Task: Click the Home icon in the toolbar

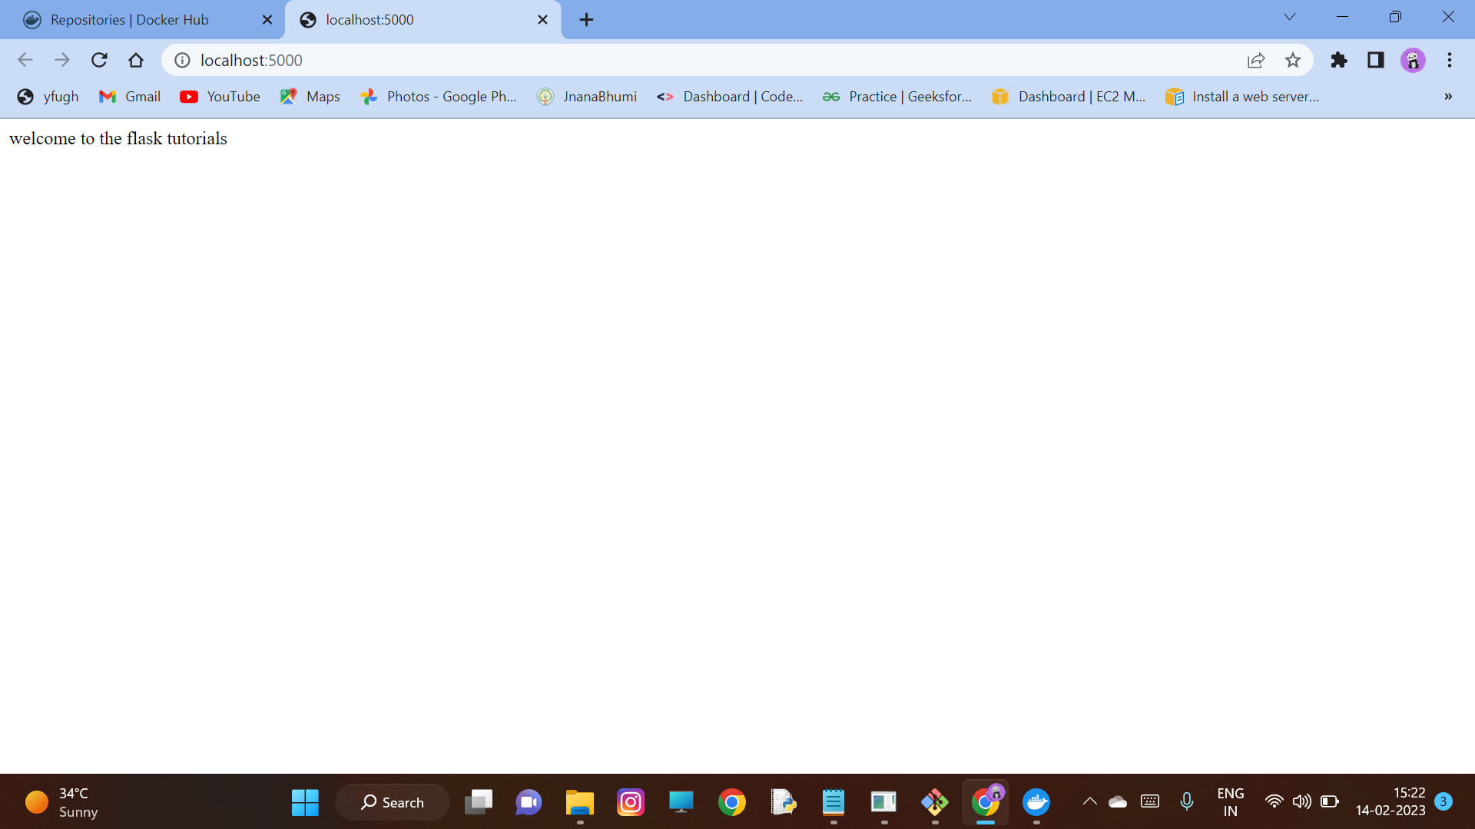Action: [136, 60]
